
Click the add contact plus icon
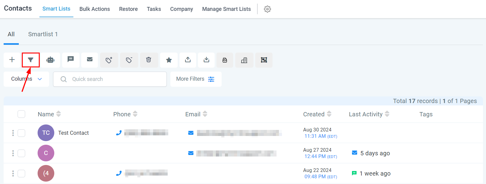(12, 60)
